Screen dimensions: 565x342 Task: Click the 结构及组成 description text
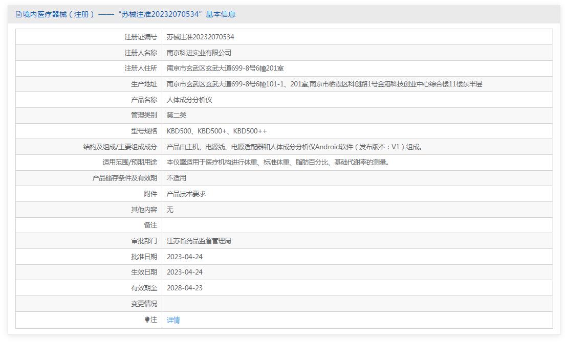[295, 147]
